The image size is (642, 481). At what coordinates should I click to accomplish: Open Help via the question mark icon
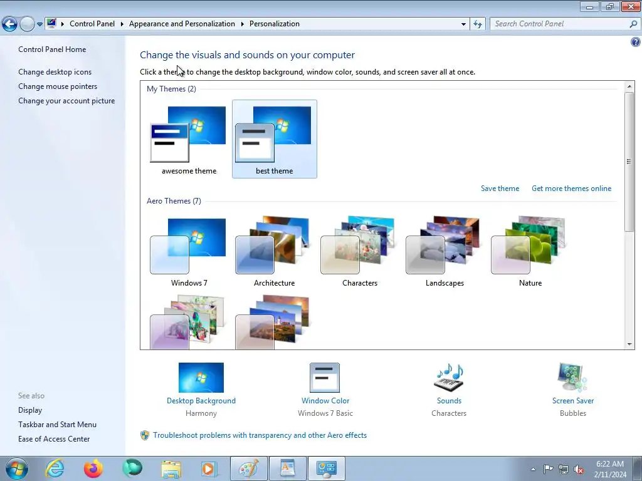click(636, 42)
